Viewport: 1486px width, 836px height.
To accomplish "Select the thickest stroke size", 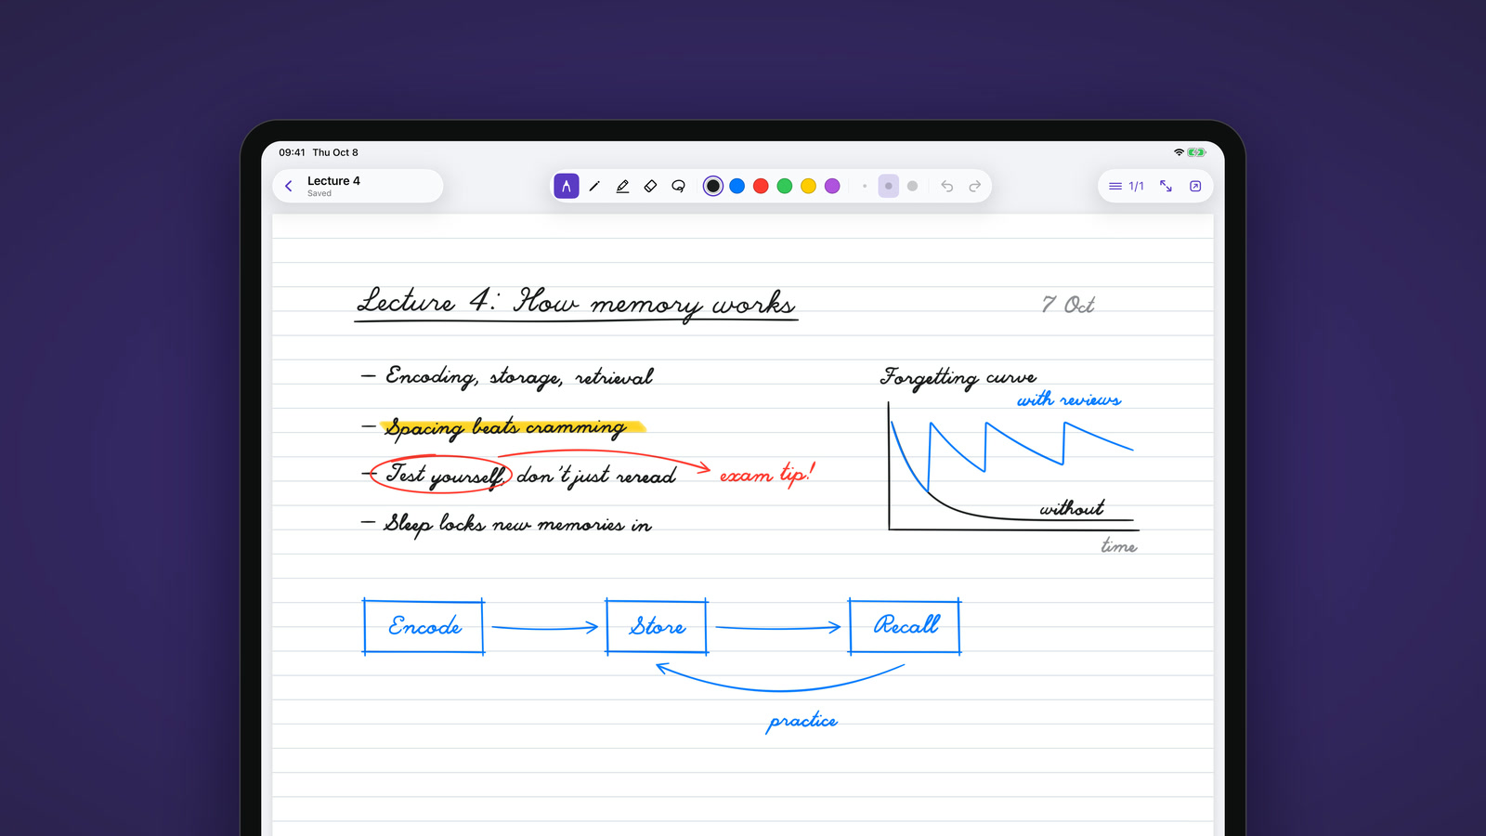I will tap(913, 186).
